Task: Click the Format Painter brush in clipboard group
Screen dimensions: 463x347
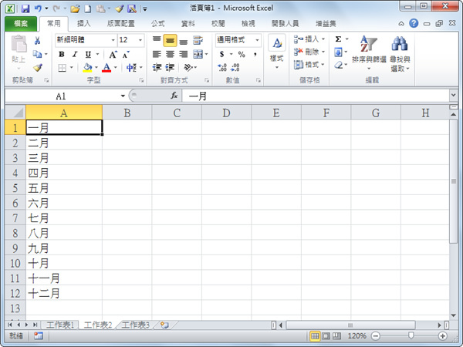Action: pos(37,68)
